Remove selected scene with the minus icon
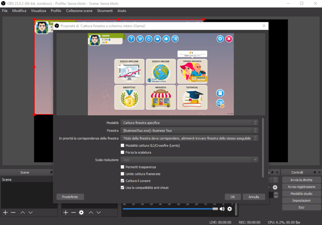This screenshot has width=322, height=225. (13, 212)
